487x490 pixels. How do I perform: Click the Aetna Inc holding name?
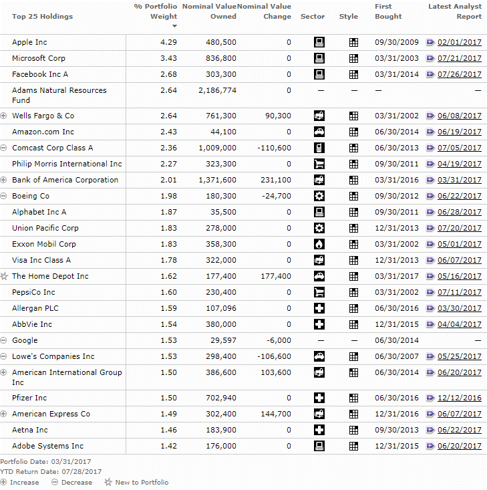(x=30, y=430)
